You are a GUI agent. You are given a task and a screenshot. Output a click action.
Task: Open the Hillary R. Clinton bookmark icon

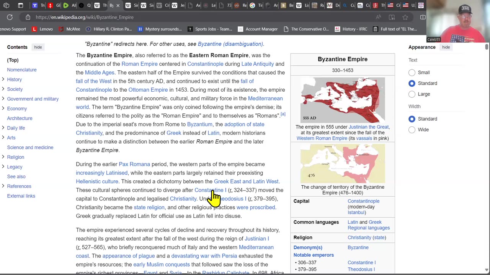click(x=88, y=29)
